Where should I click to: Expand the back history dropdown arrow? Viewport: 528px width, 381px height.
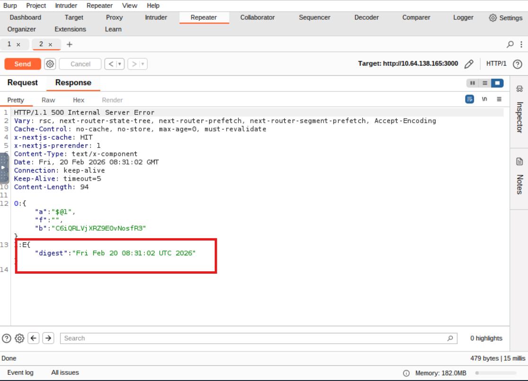pos(120,64)
